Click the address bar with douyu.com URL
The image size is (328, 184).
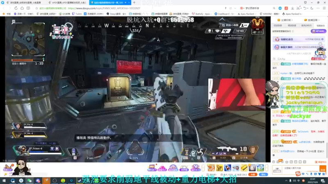point(104,8)
